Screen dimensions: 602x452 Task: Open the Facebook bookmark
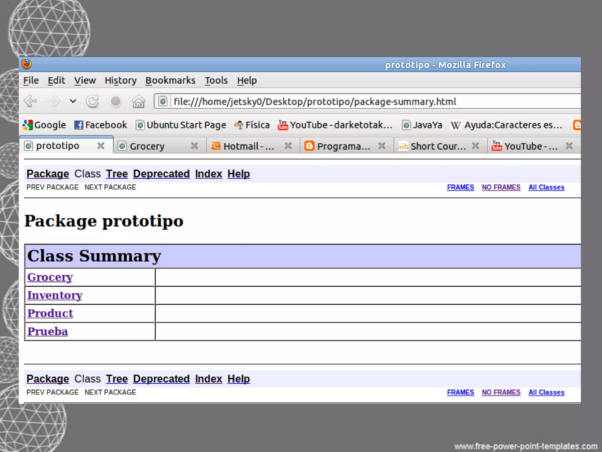pos(101,125)
